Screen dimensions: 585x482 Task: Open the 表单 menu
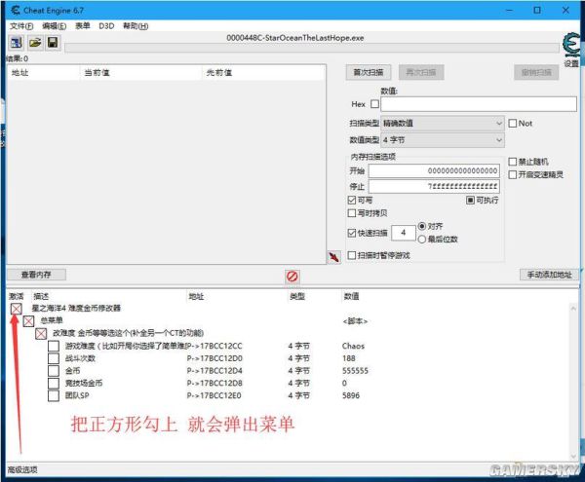point(83,26)
